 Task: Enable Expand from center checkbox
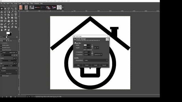(x=1, y=50)
